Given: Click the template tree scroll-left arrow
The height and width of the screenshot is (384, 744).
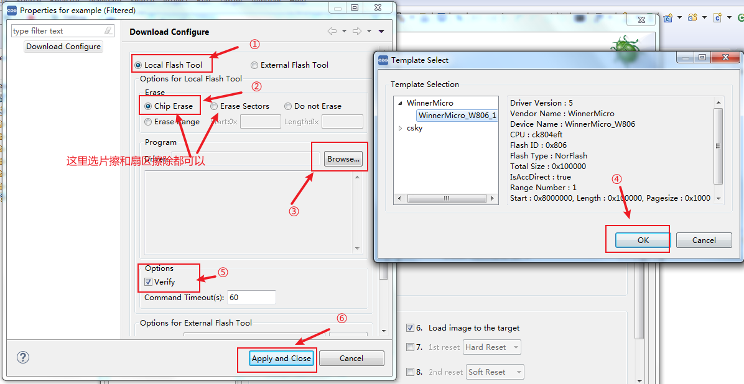Looking at the screenshot, I should (399, 198).
